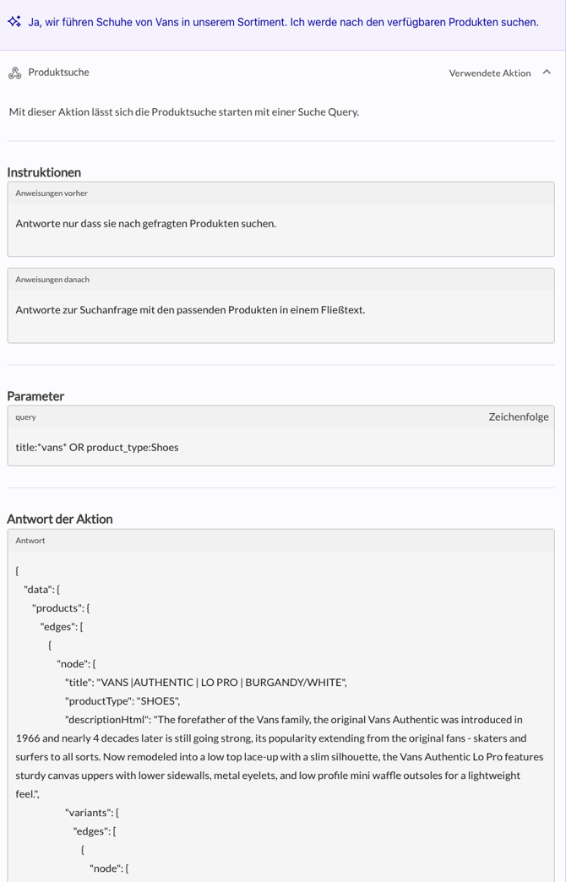Collapse the Produktsuche action with the chevron

pos(547,73)
